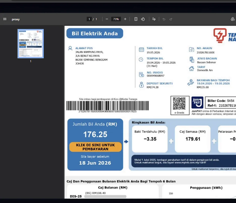
Task: Click the fit to page icon
Action: pyautogui.click(x=136, y=19)
